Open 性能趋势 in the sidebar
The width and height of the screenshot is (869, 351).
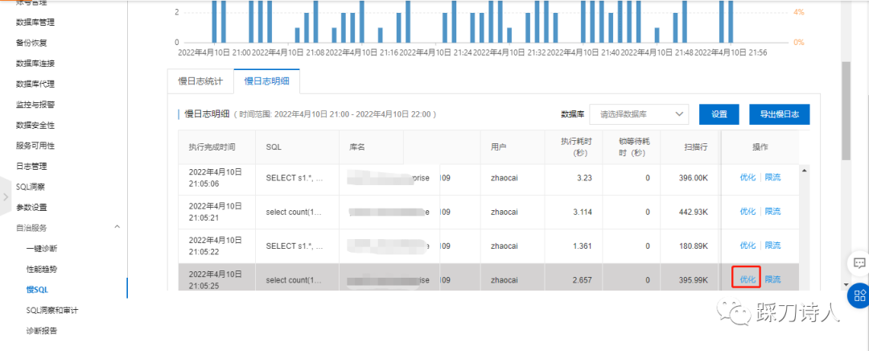coord(42,269)
